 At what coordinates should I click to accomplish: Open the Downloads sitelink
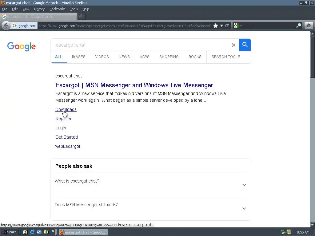tap(66, 109)
